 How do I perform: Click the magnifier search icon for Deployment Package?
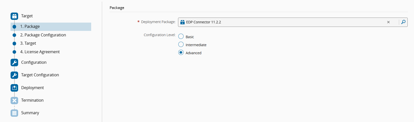pyautogui.click(x=403, y=22)
